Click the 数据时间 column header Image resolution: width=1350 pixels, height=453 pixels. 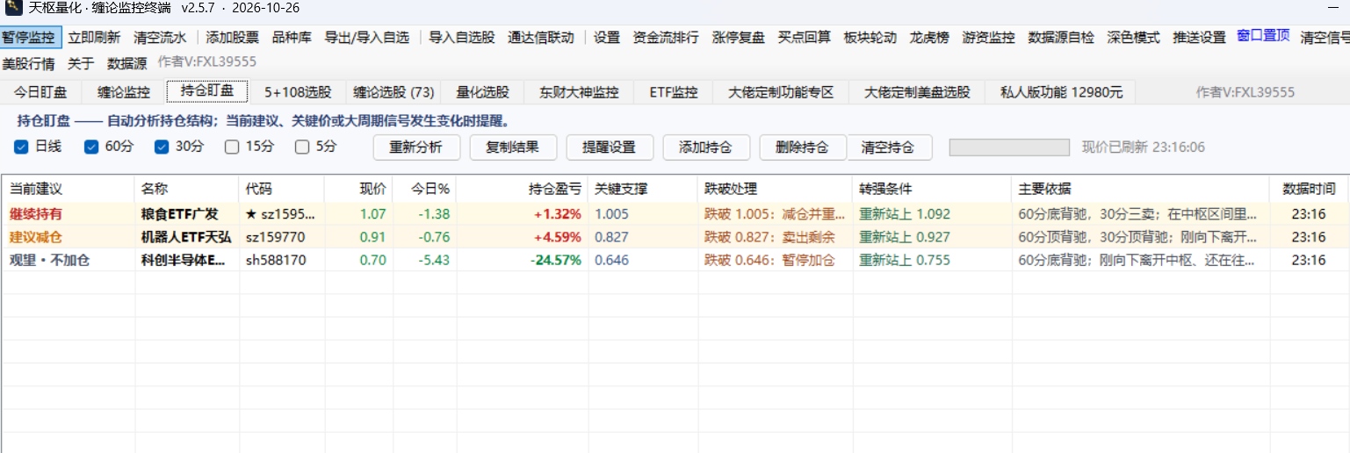coord(1309,189)
